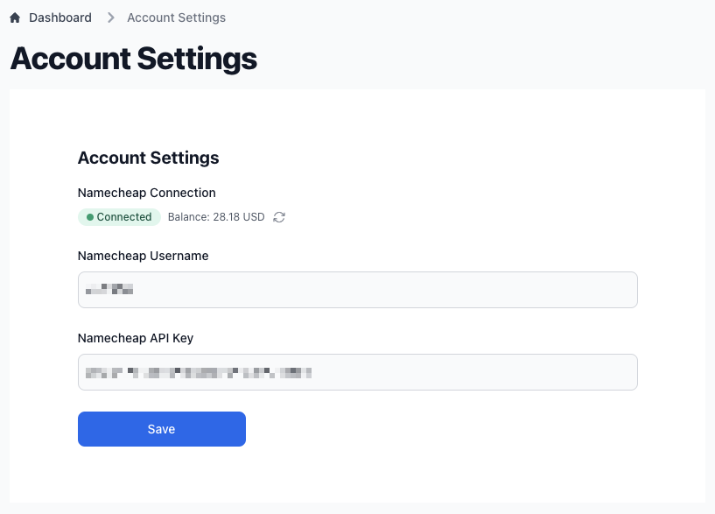Select the house icon next to Dashboard
The height and width of the screenshot is (514, 715).
pyautogui.click(x=13, y=17)
